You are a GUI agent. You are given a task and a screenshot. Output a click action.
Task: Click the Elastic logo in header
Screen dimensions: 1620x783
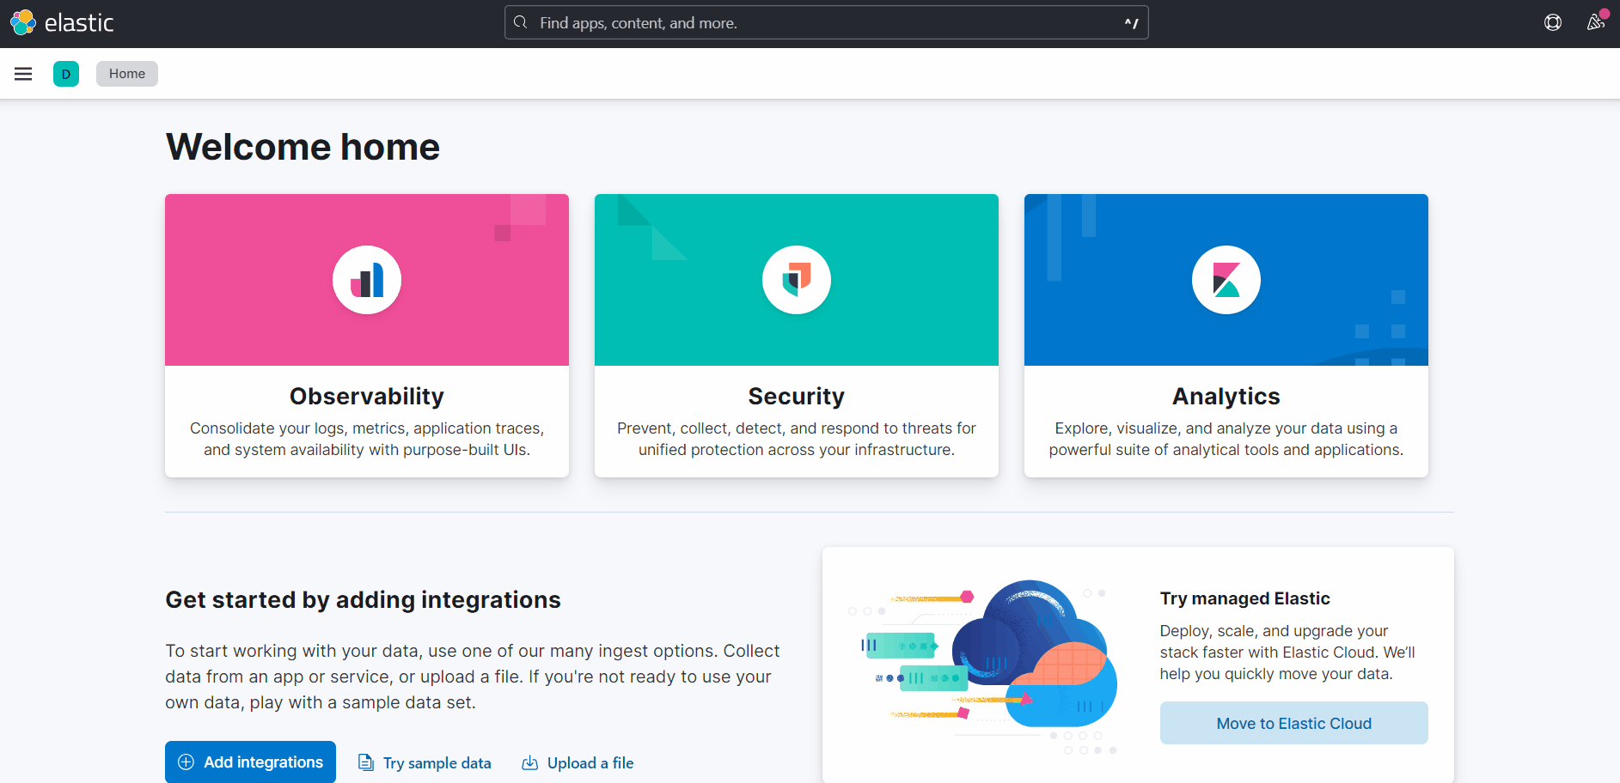tap(62, 23)
